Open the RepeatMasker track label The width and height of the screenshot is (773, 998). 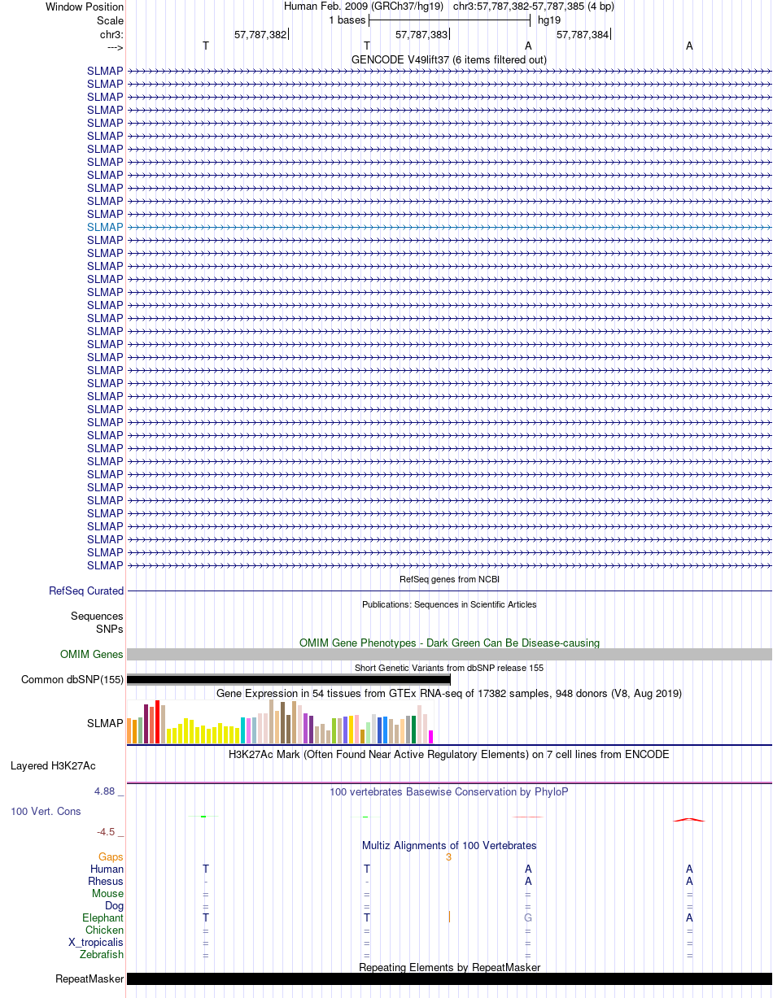pos(90,978)
